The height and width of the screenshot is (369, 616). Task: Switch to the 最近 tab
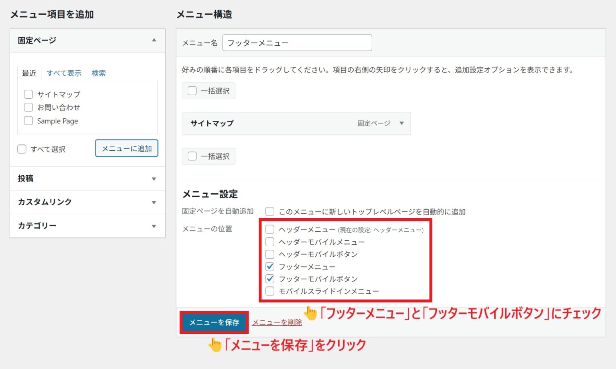29,73
